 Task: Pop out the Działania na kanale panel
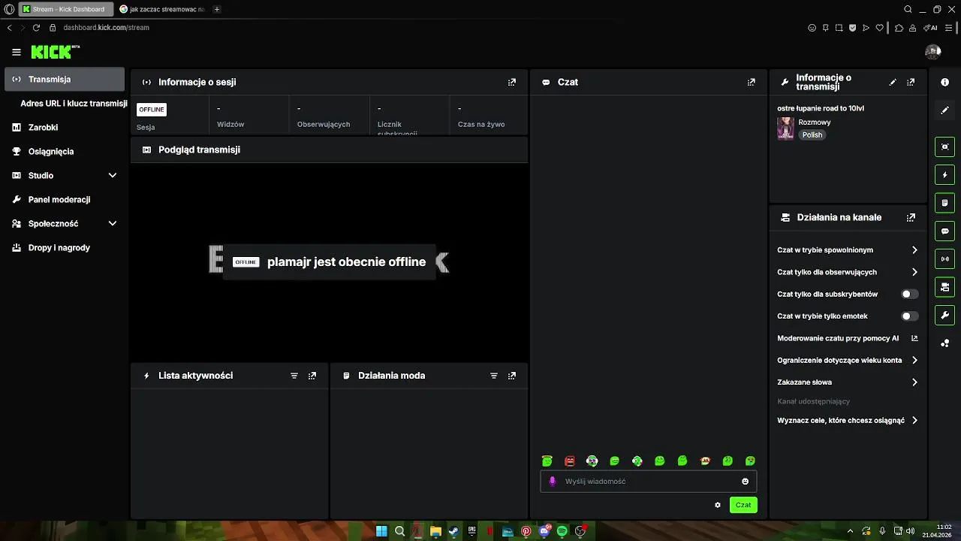tap(911, 217)
